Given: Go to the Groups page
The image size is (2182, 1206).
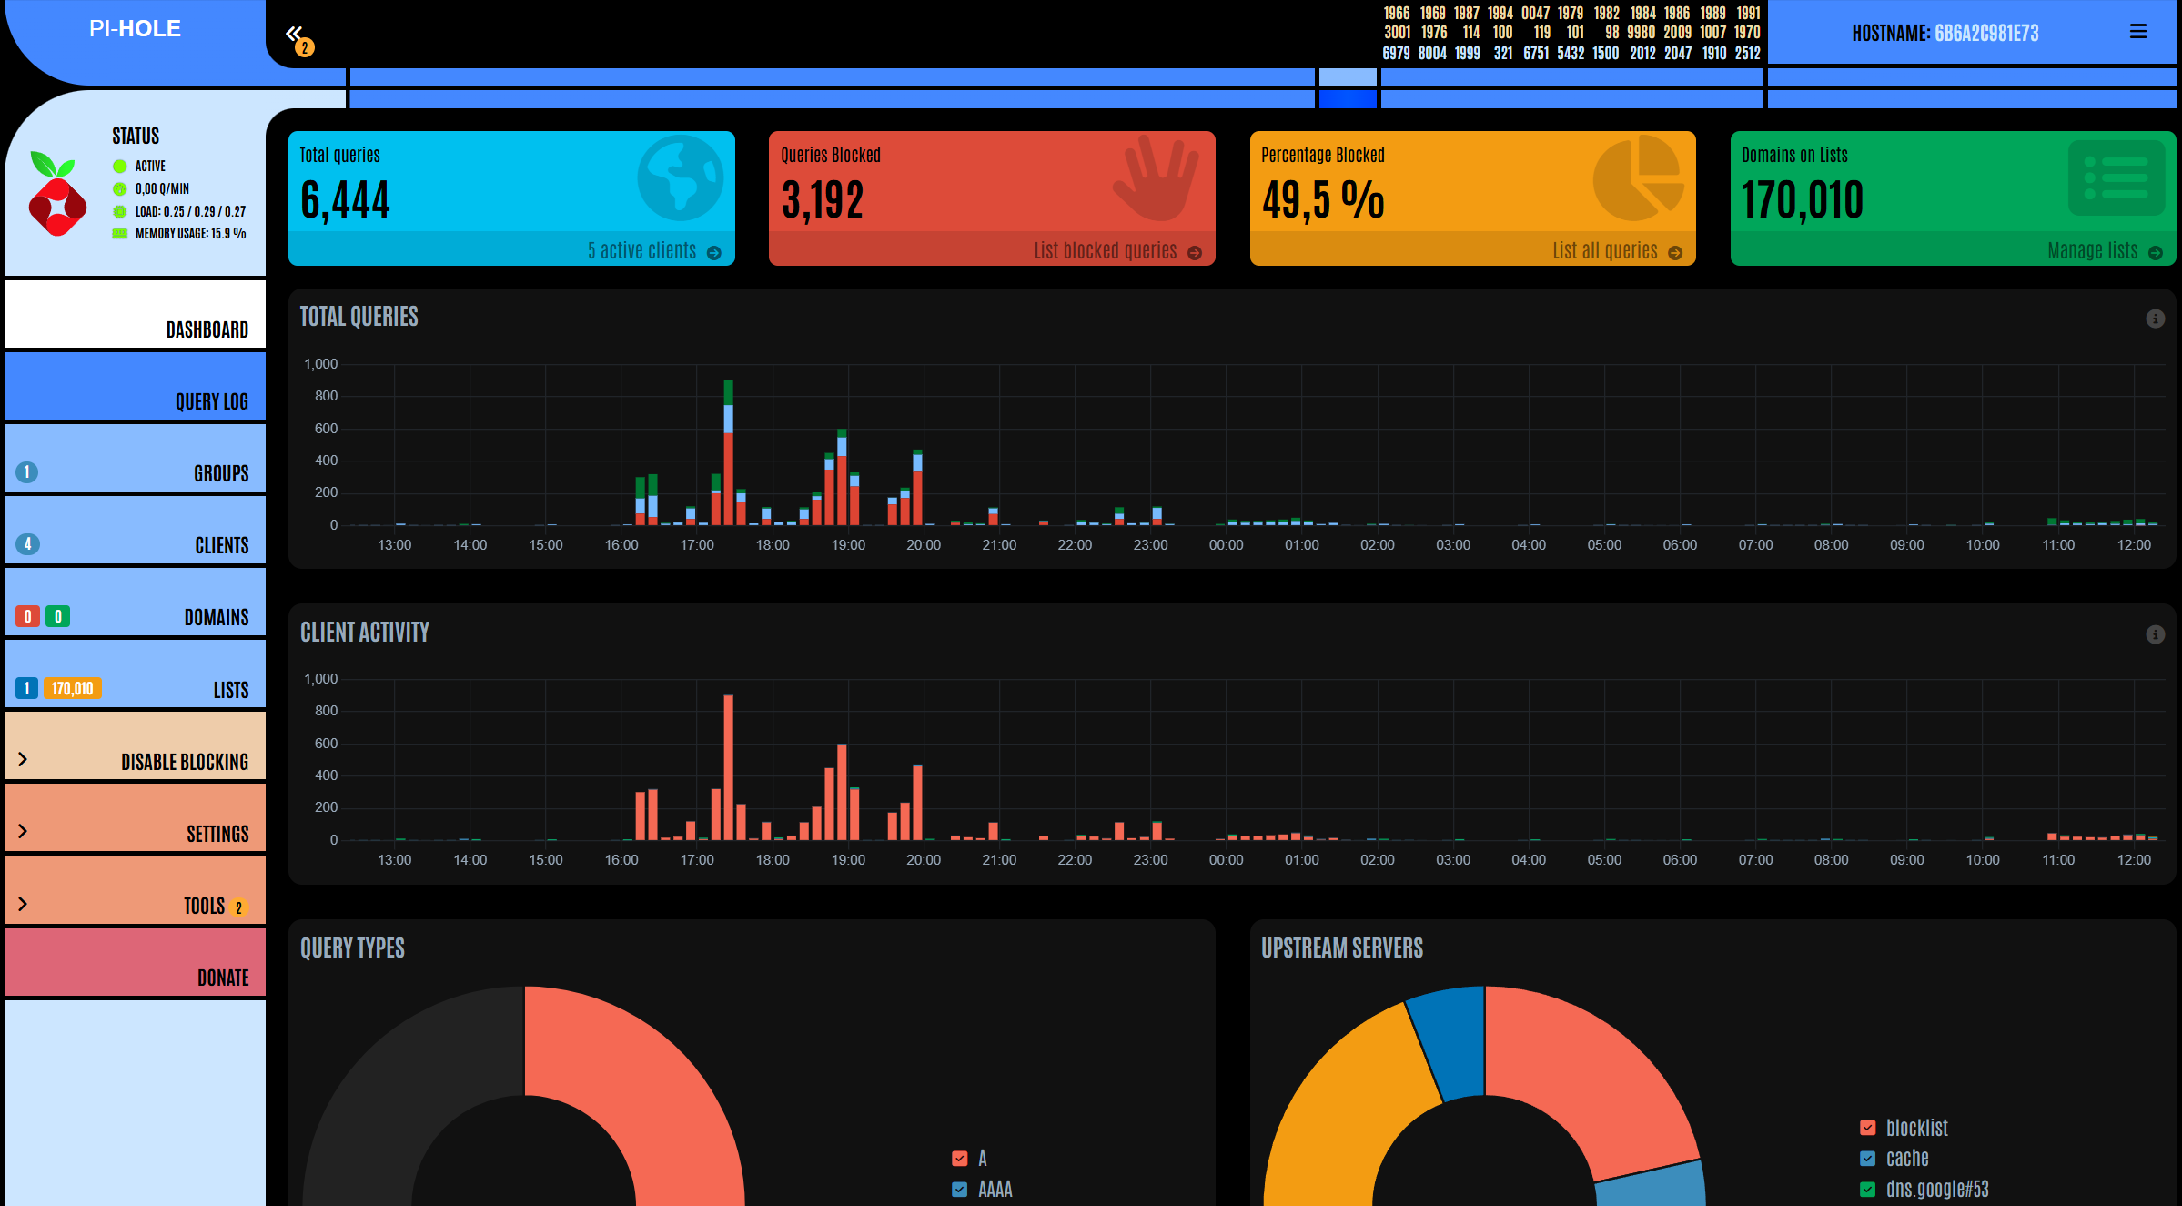Looking at the screenshot, I should 135,458.
